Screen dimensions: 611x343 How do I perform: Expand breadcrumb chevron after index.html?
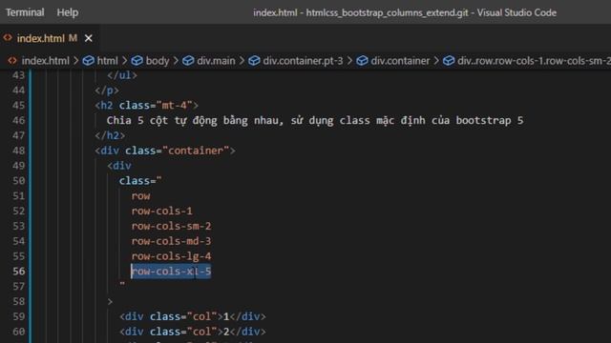[x=75, y=61]
